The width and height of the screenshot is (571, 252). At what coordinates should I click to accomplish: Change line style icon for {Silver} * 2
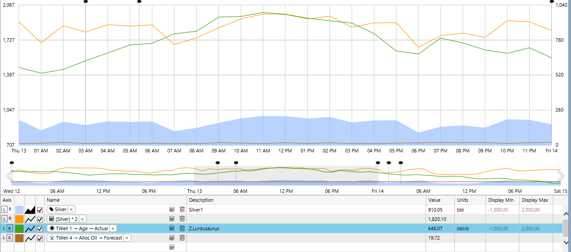30,219
